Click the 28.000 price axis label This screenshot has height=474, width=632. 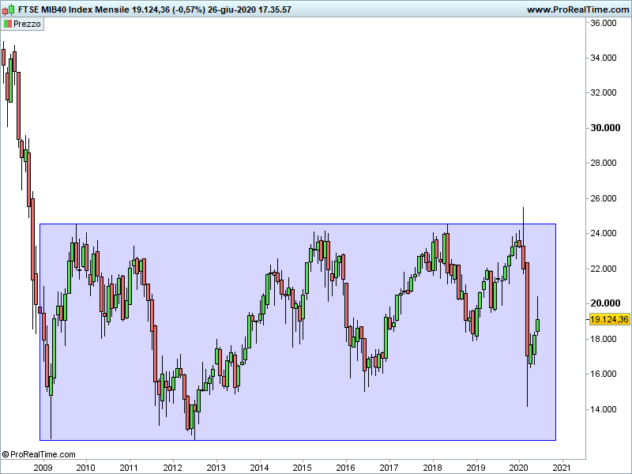point(603,163)
